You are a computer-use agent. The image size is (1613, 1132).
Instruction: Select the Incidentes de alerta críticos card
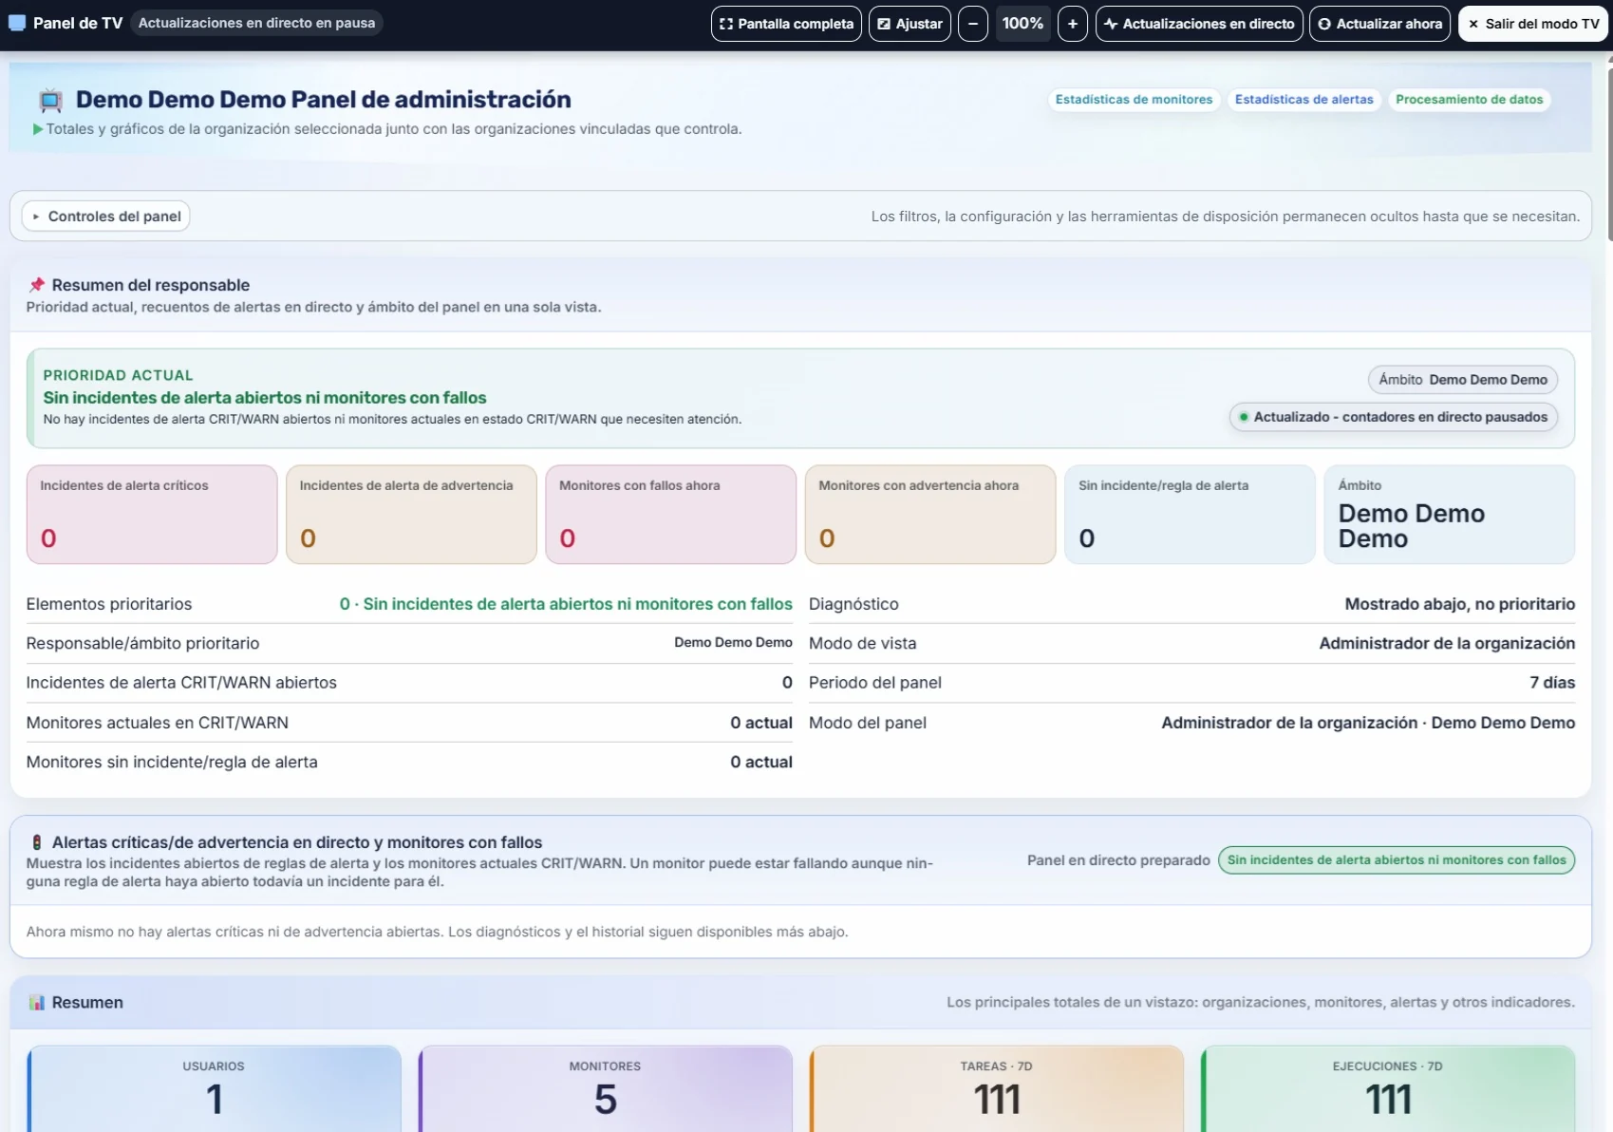[x=152, y=515]
